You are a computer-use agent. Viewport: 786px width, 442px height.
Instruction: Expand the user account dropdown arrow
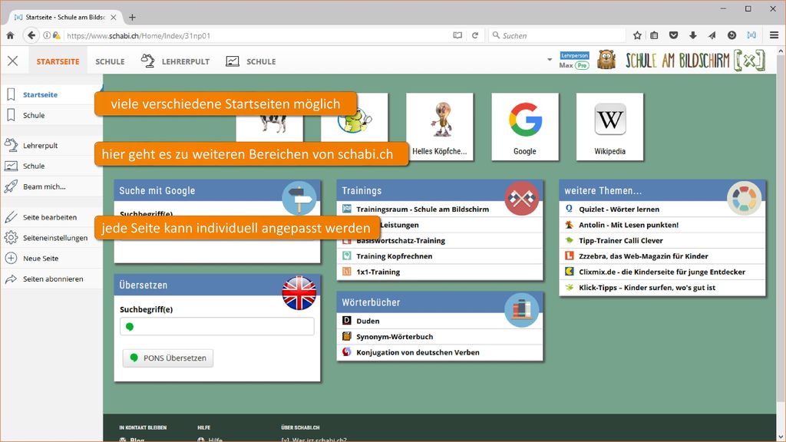pos(550,60)
